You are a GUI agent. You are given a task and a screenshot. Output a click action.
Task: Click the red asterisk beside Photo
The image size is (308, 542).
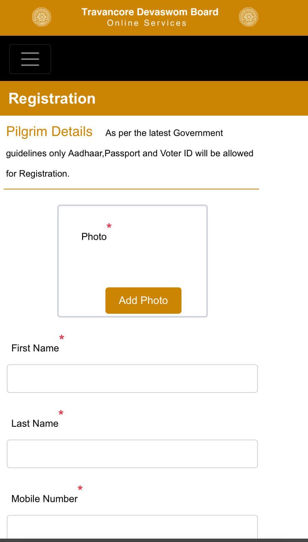(x=109, y=226)
